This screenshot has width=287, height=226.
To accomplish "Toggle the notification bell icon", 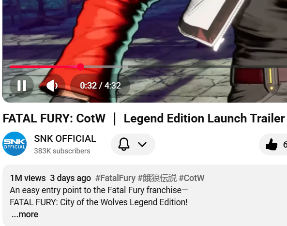I will point(124,144).
